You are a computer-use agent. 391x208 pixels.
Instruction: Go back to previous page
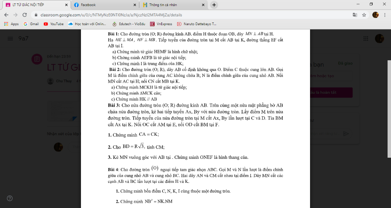tap(6, 15)
